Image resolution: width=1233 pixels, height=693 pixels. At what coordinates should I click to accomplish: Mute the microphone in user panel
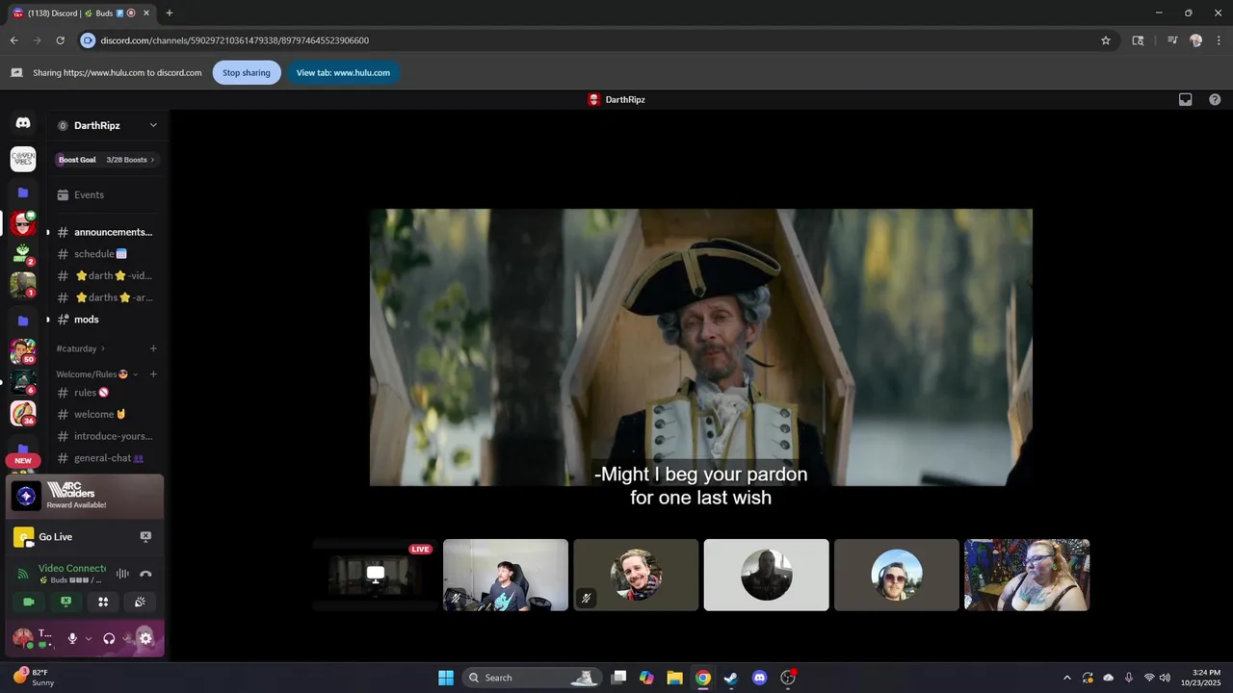coord(72,638)
